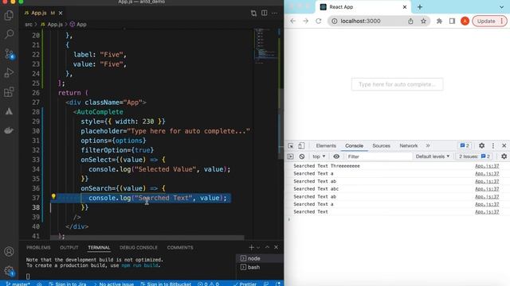Open DevTools customize kebab menu
The width and height of the screenshot is (510, 286).
[493, 145]
